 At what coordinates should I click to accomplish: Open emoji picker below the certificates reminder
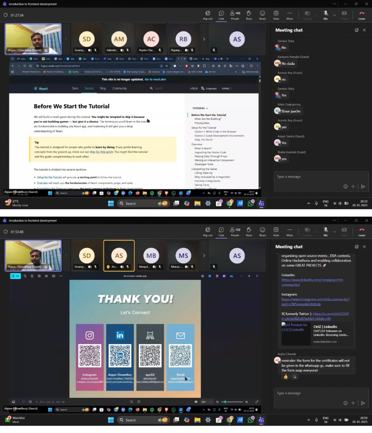click(345, 403)
